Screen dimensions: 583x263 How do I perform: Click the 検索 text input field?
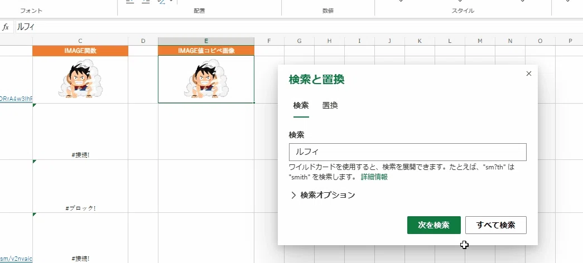pyautogui.click(x=407, y=152)
